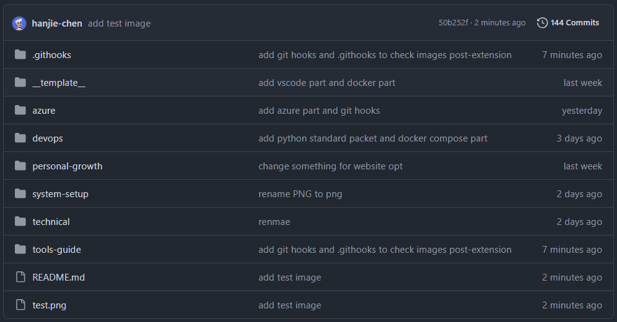This screenshot has height=322, width=617.
Task: Click the commit history clock icon
Action: (542, 23)
